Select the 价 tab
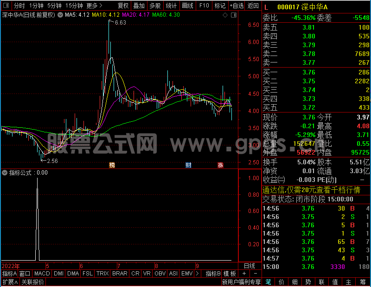The width and height of the screenshot is (371, 287). 281,282
